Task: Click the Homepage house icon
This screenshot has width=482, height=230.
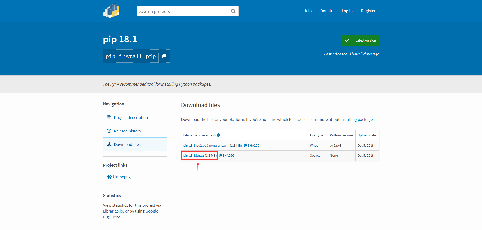Action: coord(109,177)
